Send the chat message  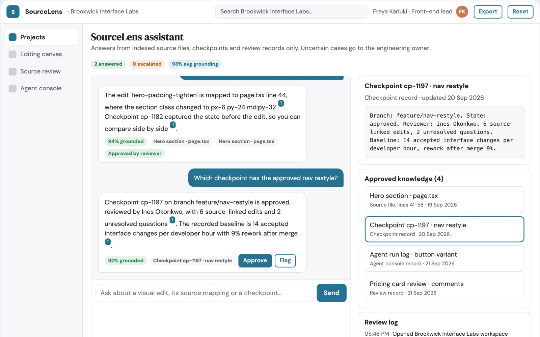click(x=331, y=293)
